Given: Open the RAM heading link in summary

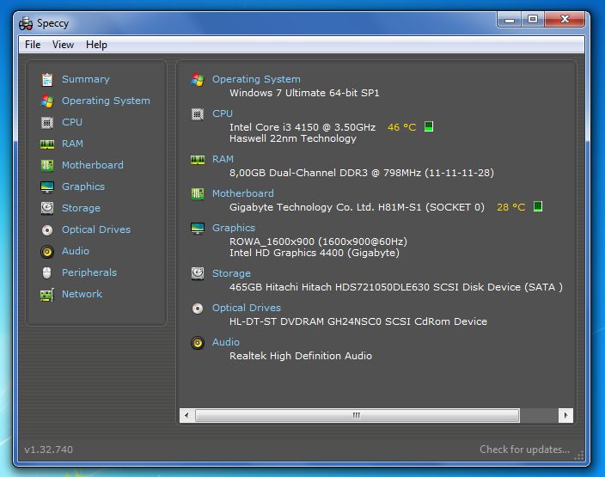Looking at the screenshot, I should tap(223, 159).
